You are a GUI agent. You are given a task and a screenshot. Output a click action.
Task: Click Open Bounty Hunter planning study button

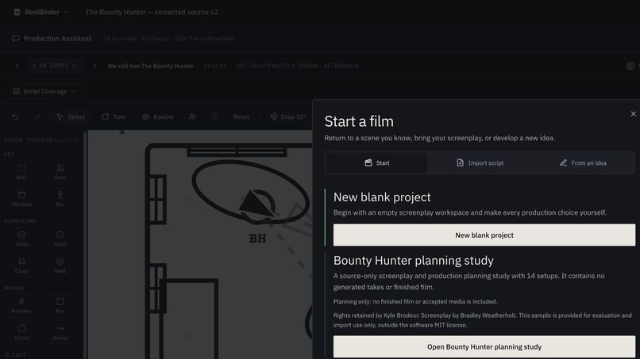[x=484, y=347]
